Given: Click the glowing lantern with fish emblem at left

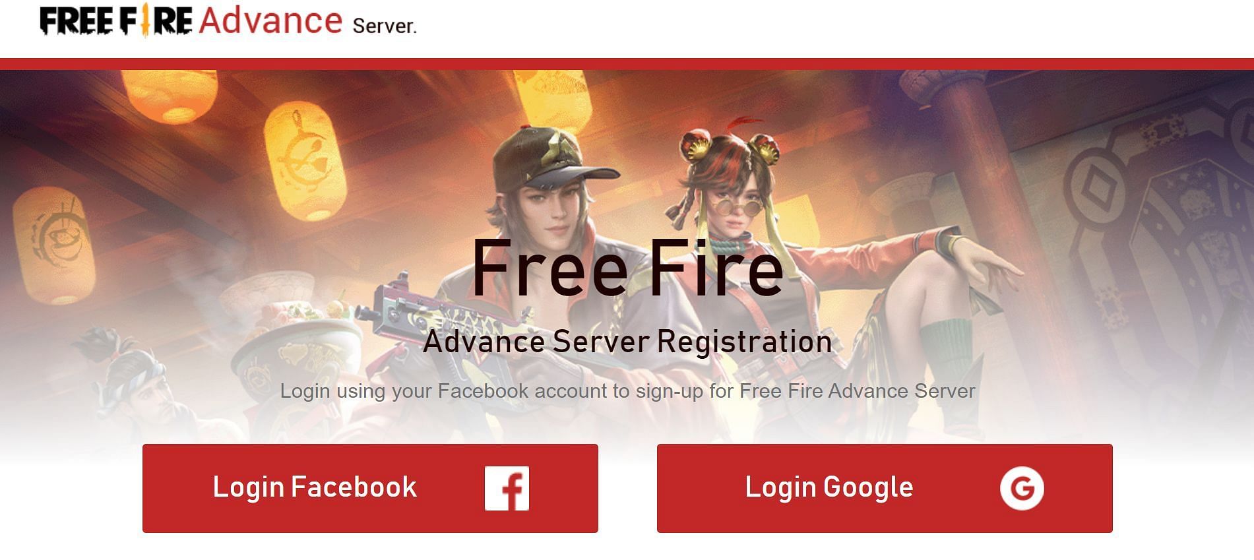Looking at the screenshot, I should point(54,242).
